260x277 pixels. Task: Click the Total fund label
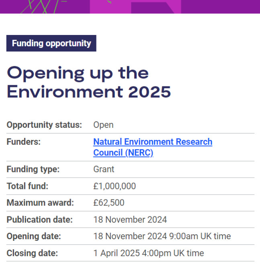pyautogui.click(x=27, y=186)
